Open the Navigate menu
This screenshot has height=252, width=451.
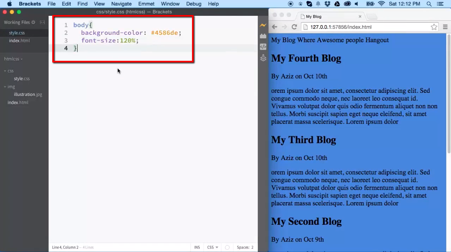[121, 4]
